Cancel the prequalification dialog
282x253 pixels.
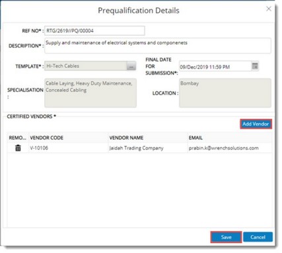[258, 237]
